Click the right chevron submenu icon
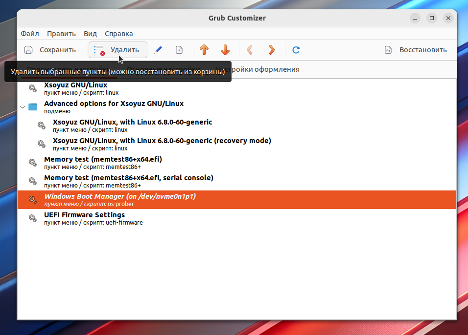468x335 pixels. [x=272, y=50]
